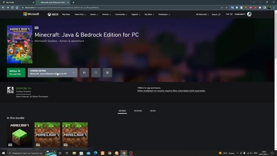Open the shopping Cart
The width and height of the screenshot is (277, 156).
point(229,14)
